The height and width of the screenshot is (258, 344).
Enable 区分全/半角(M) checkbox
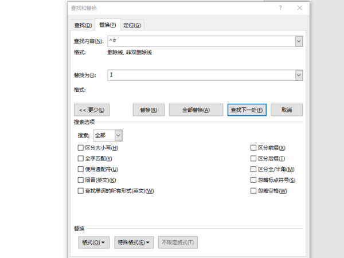(253, 169)
